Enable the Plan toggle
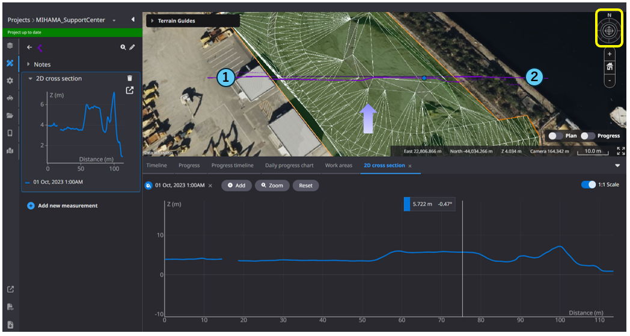Viewport: 630px width, 336px height. click(x=556, y=136)
